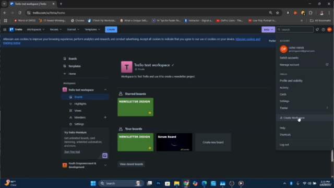The height and width of the screenshot is (188, 334).
Task: Click the Windows taskbar Search box
Action: pos(121,183)
